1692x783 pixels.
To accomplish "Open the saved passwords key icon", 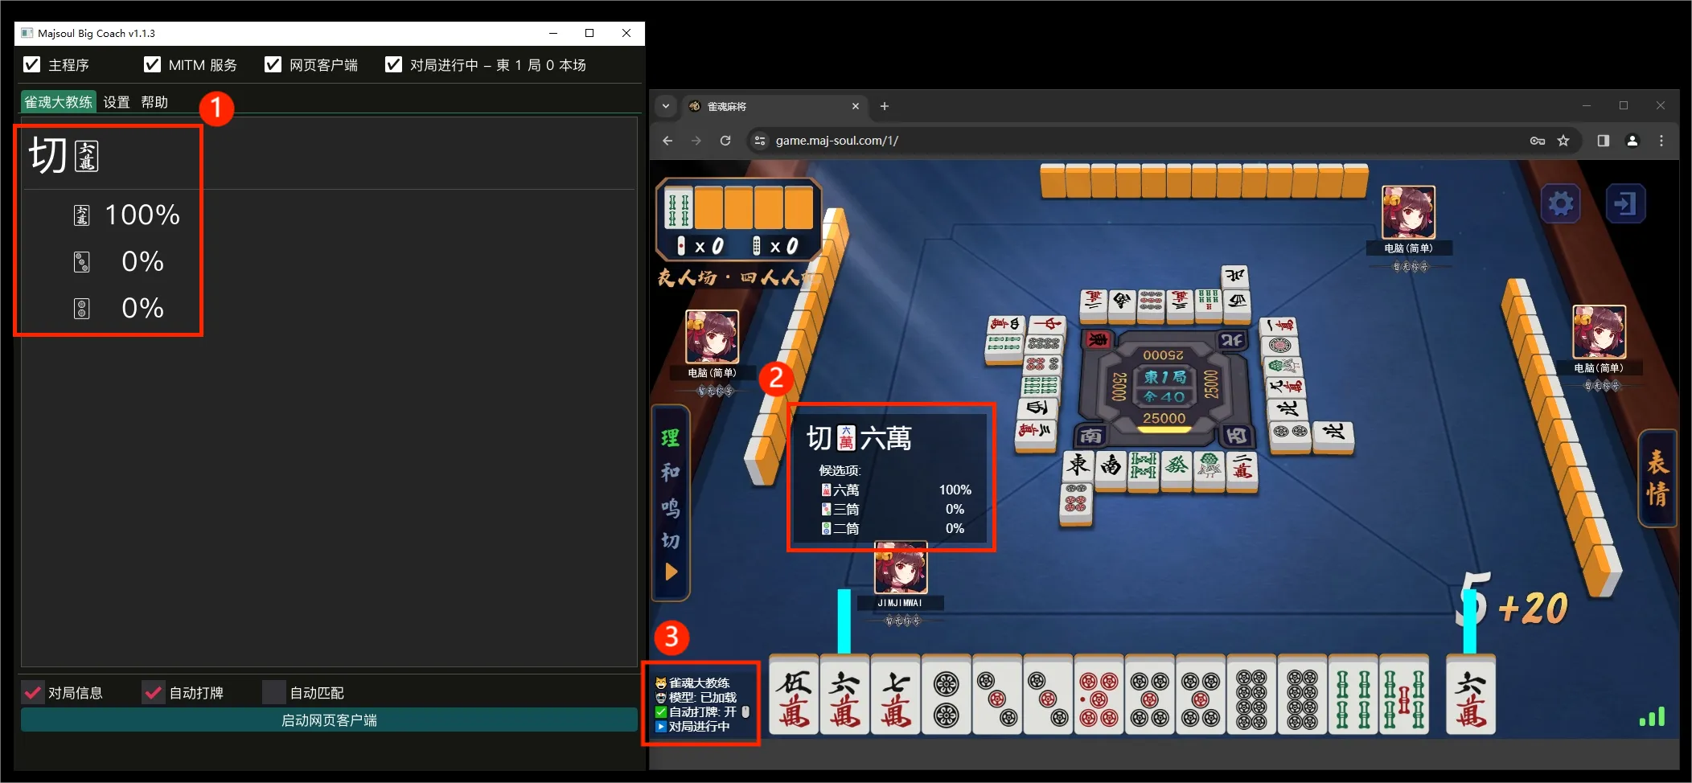I will [1538, 141].
